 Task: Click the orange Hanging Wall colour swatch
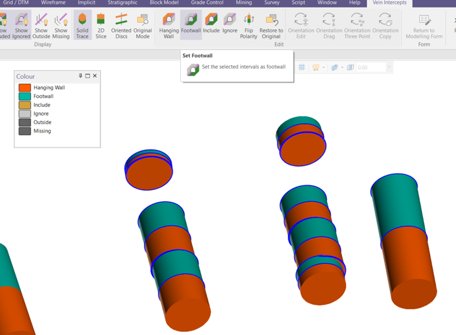pos(24,88)
